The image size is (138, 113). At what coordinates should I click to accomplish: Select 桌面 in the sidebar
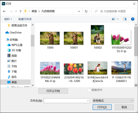click(16, 82)
